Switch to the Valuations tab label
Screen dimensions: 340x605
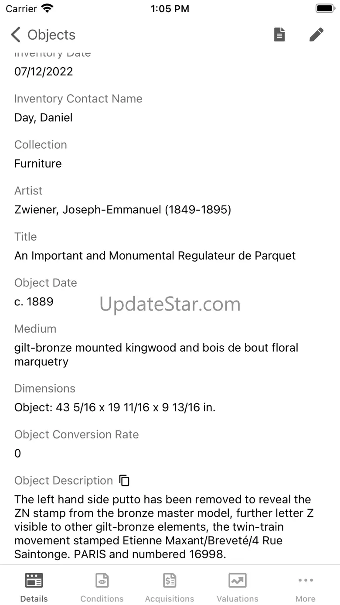click(x=238, y=599)
